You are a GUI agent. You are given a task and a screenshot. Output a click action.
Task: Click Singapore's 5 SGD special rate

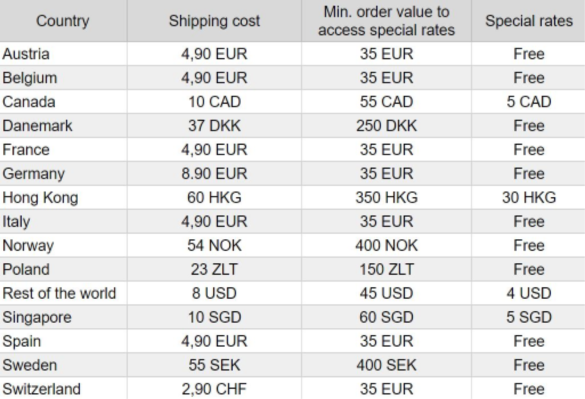(529, 317)
